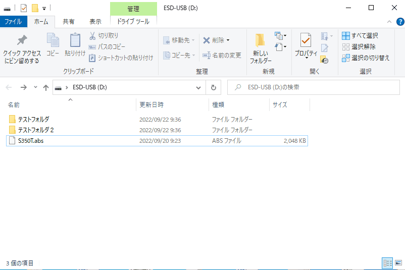405x270 pixels.
Task: Go forward with the right arrow
Action: pyautogui.click(x=24, y=87)
